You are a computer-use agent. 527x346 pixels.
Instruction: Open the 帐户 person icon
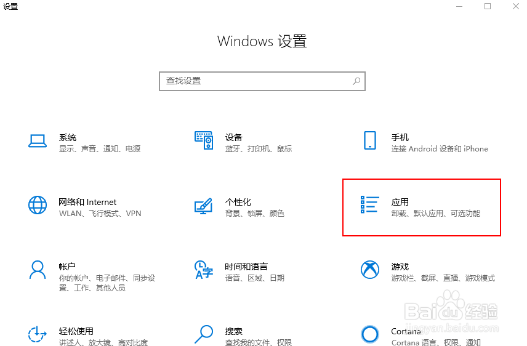pyautogui.click(x=38, y=270)
